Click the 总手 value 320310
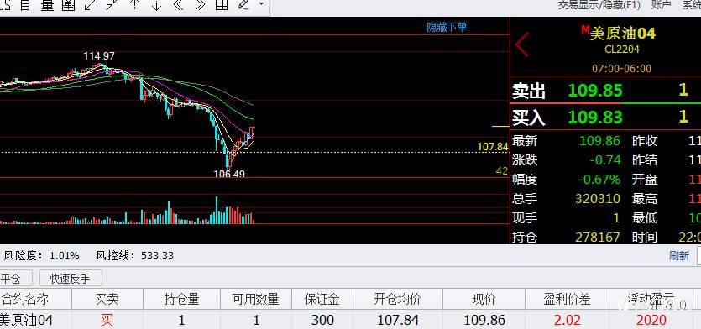The image size is (701, 329). tap(598, 198)
